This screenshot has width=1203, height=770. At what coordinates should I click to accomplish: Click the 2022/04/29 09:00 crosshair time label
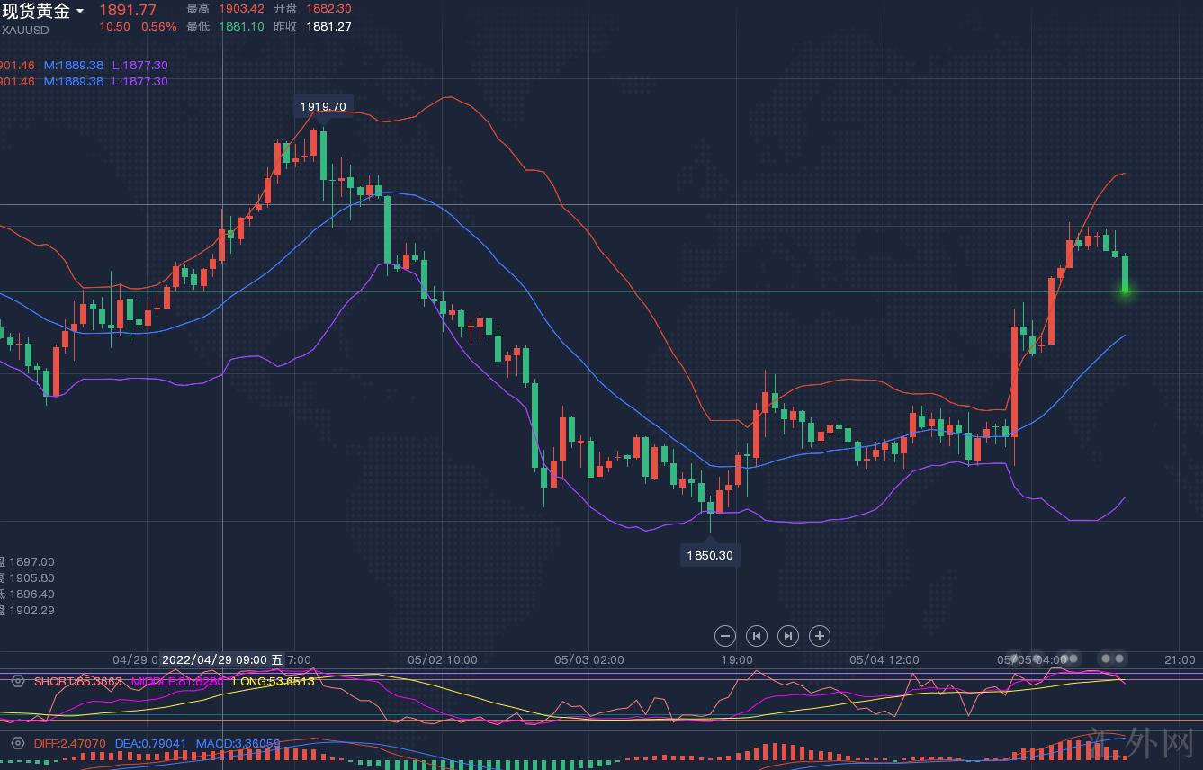[221, 659]
